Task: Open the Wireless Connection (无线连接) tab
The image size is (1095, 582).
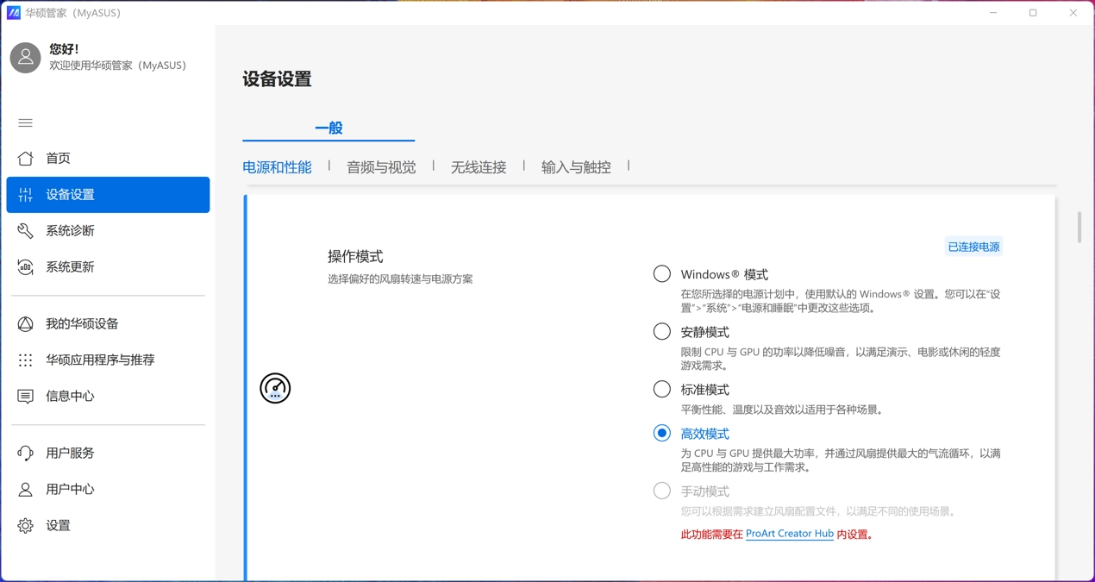Action: pyautogui.click(x=479, y=167)
